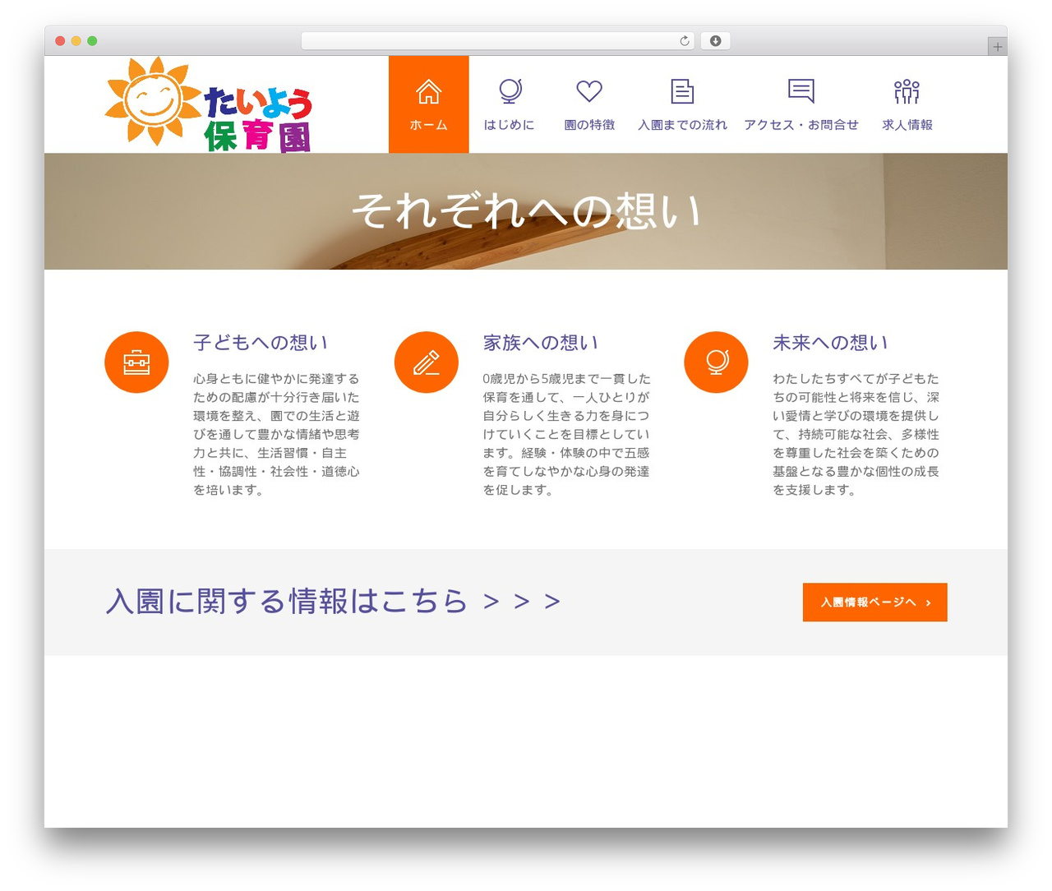Click the orange briefcase circle icon
Image resolution: width=1052 pixels, height=891 pixels.
pos(136,362)
